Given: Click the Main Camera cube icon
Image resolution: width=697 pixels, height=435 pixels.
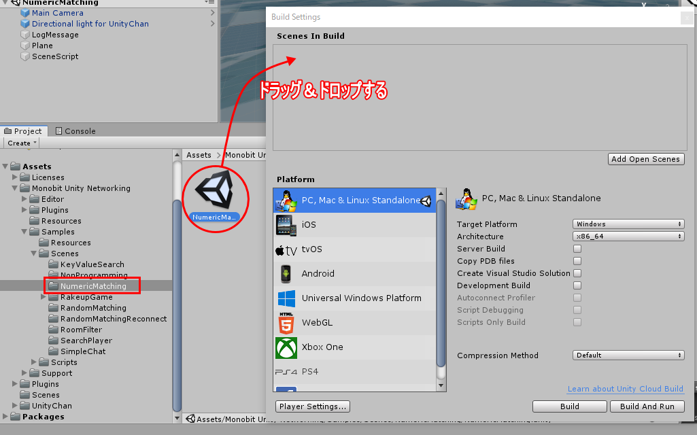Looking at the screenshot, I should click(x=25, y=13).
